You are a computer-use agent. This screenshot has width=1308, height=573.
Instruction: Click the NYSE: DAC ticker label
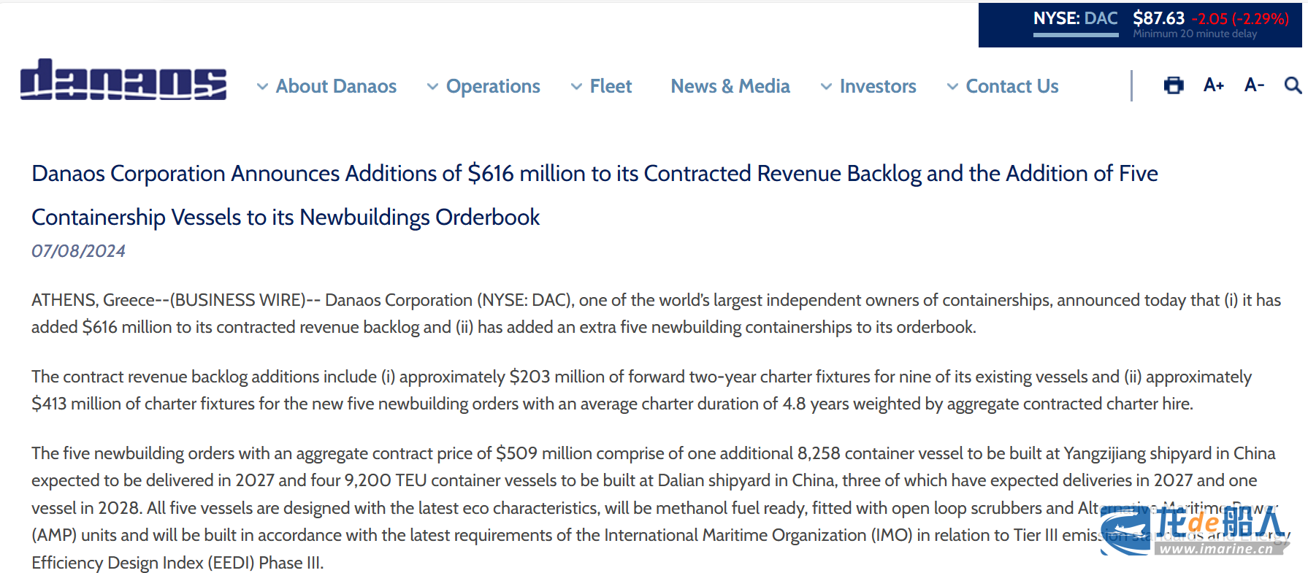click(x=1075, y=19)
